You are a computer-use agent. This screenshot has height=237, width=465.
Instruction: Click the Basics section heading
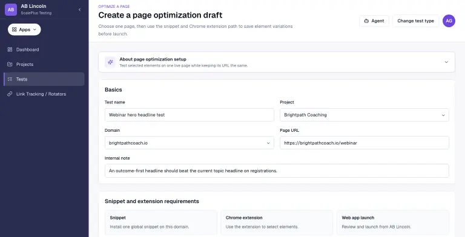click(113, 89)
